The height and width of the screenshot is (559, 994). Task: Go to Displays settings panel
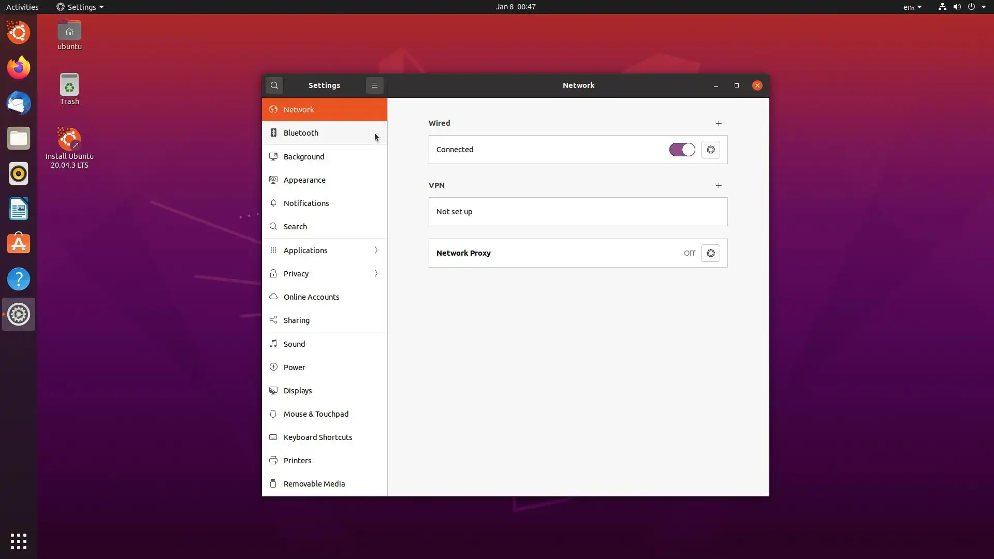point(298,391)
